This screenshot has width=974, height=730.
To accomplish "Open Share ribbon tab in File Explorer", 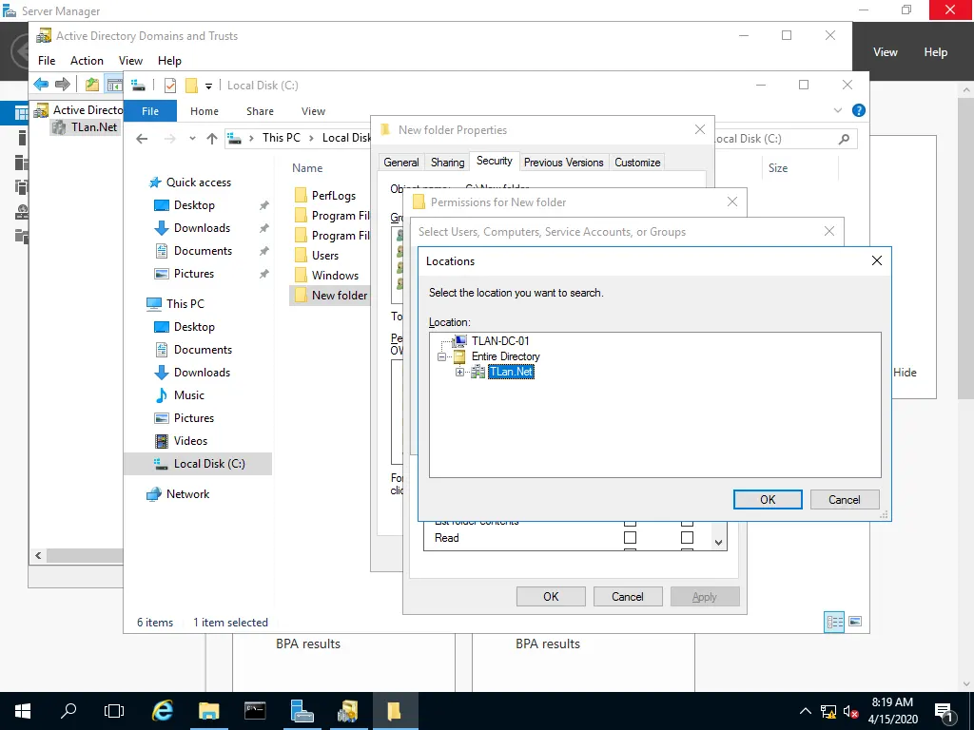I will pyautogui.click(x=260, y=111).
